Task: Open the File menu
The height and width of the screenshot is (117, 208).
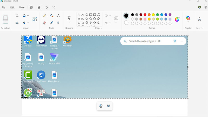Action: [x=3, y=8]
